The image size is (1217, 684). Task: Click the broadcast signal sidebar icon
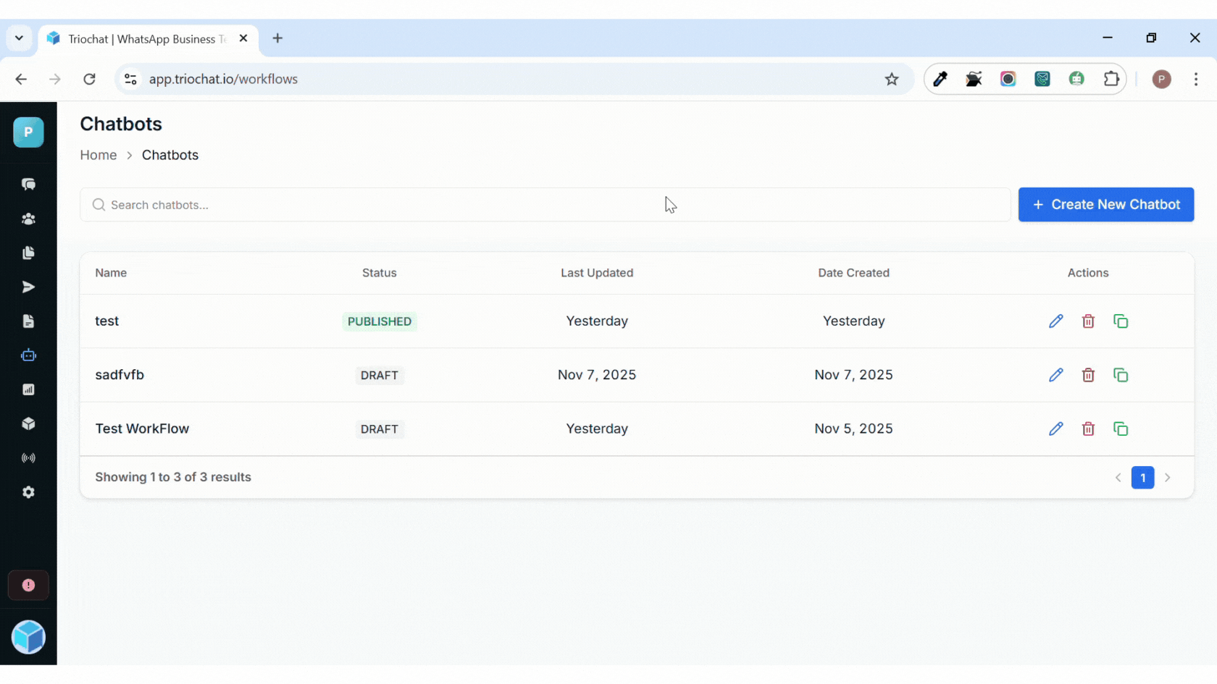[28, 457]
